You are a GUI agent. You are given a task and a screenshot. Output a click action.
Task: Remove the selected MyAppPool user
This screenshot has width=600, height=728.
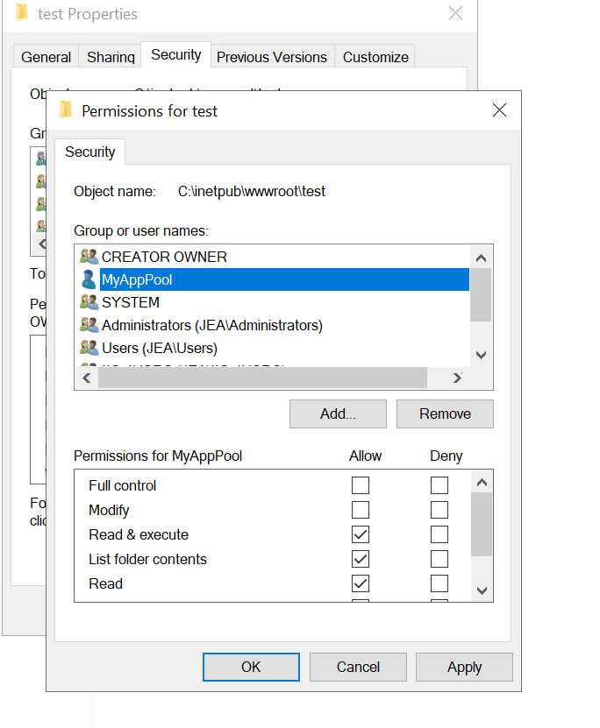pos(445,413)
